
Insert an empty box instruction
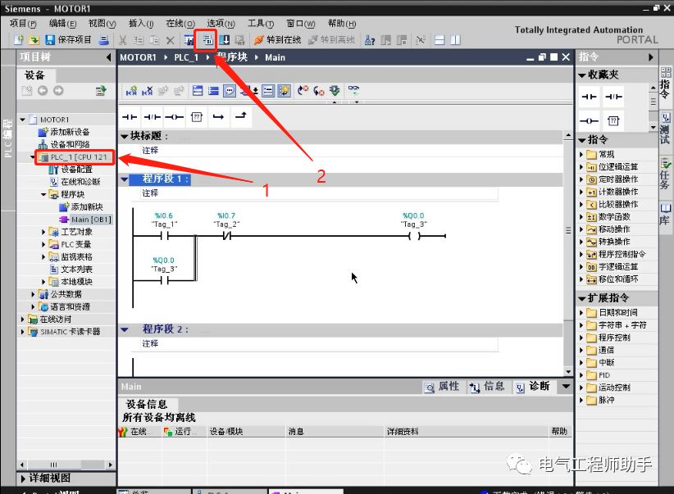(197, 116)
